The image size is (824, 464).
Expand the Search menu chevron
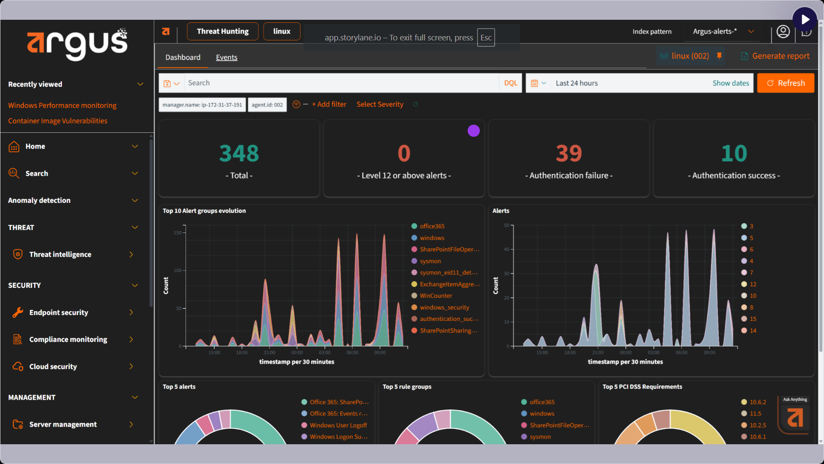(135, 173)
